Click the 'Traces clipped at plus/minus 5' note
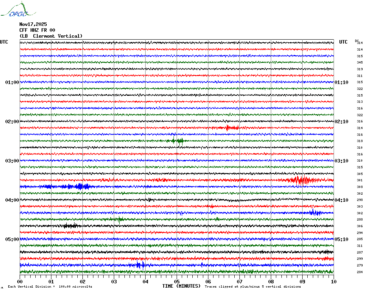This screenshot has height=292, width=365. click(253, 287)
